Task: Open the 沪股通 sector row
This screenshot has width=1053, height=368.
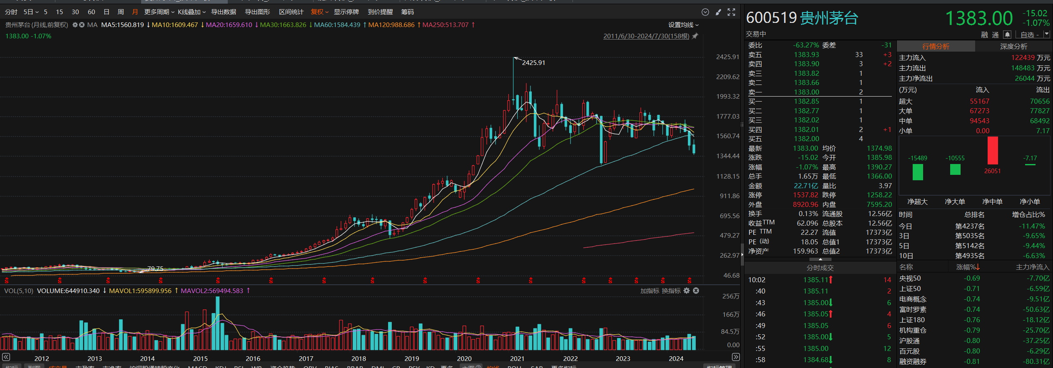Action: pyautogui.click(x=974, y=341)
